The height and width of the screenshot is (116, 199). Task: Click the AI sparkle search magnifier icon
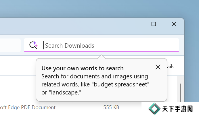tap(34, 45)
